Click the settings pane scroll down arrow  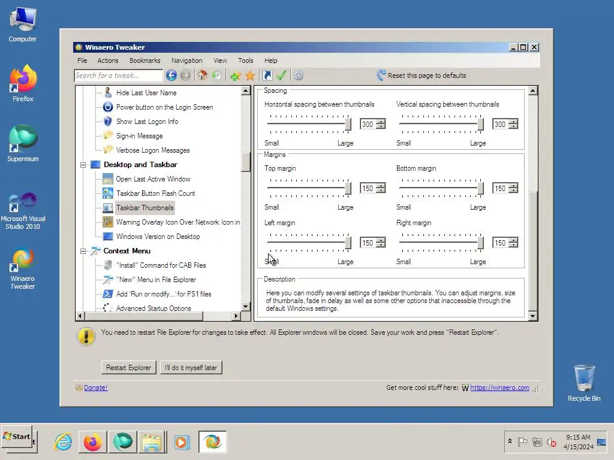532,316
